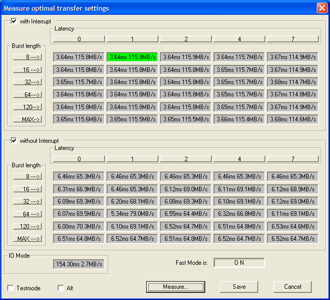Click latency 2 header in the without Interrupt section
330x300 pixels.
[x=186, y=159]
